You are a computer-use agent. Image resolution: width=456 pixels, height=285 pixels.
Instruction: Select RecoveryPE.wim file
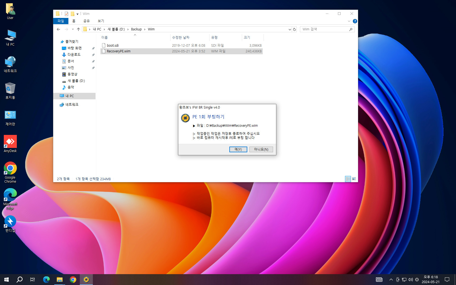[x=182, y=51]
